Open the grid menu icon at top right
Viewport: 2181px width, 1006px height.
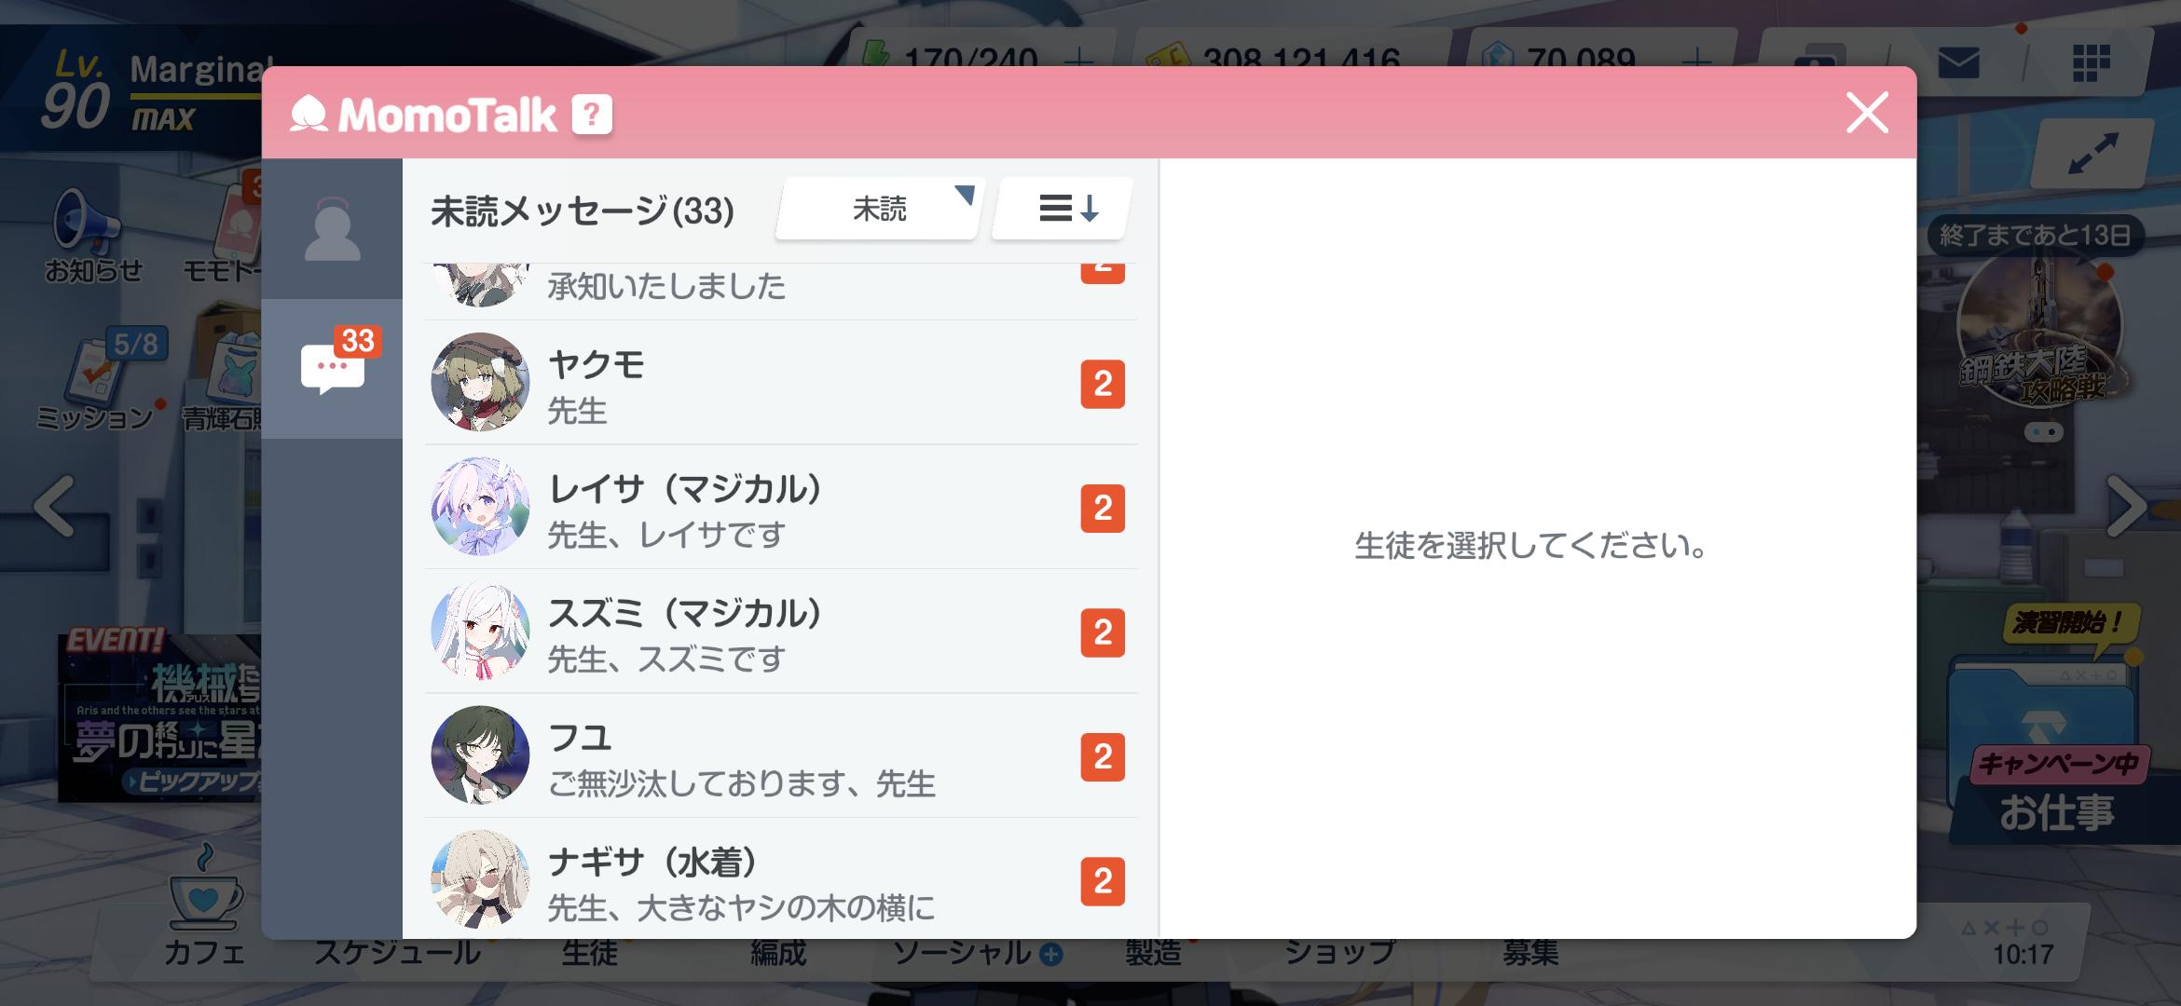pos(2091,63)
